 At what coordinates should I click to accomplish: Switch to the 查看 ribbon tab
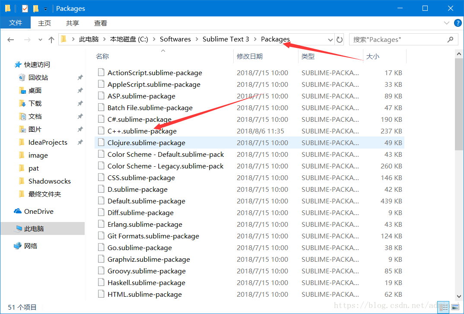(x=101, y=23)
